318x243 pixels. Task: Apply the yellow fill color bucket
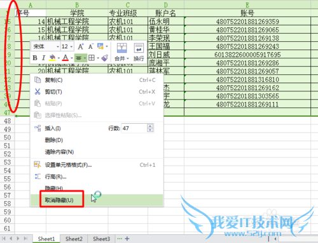pyautogui.click(x=52, y=58)
